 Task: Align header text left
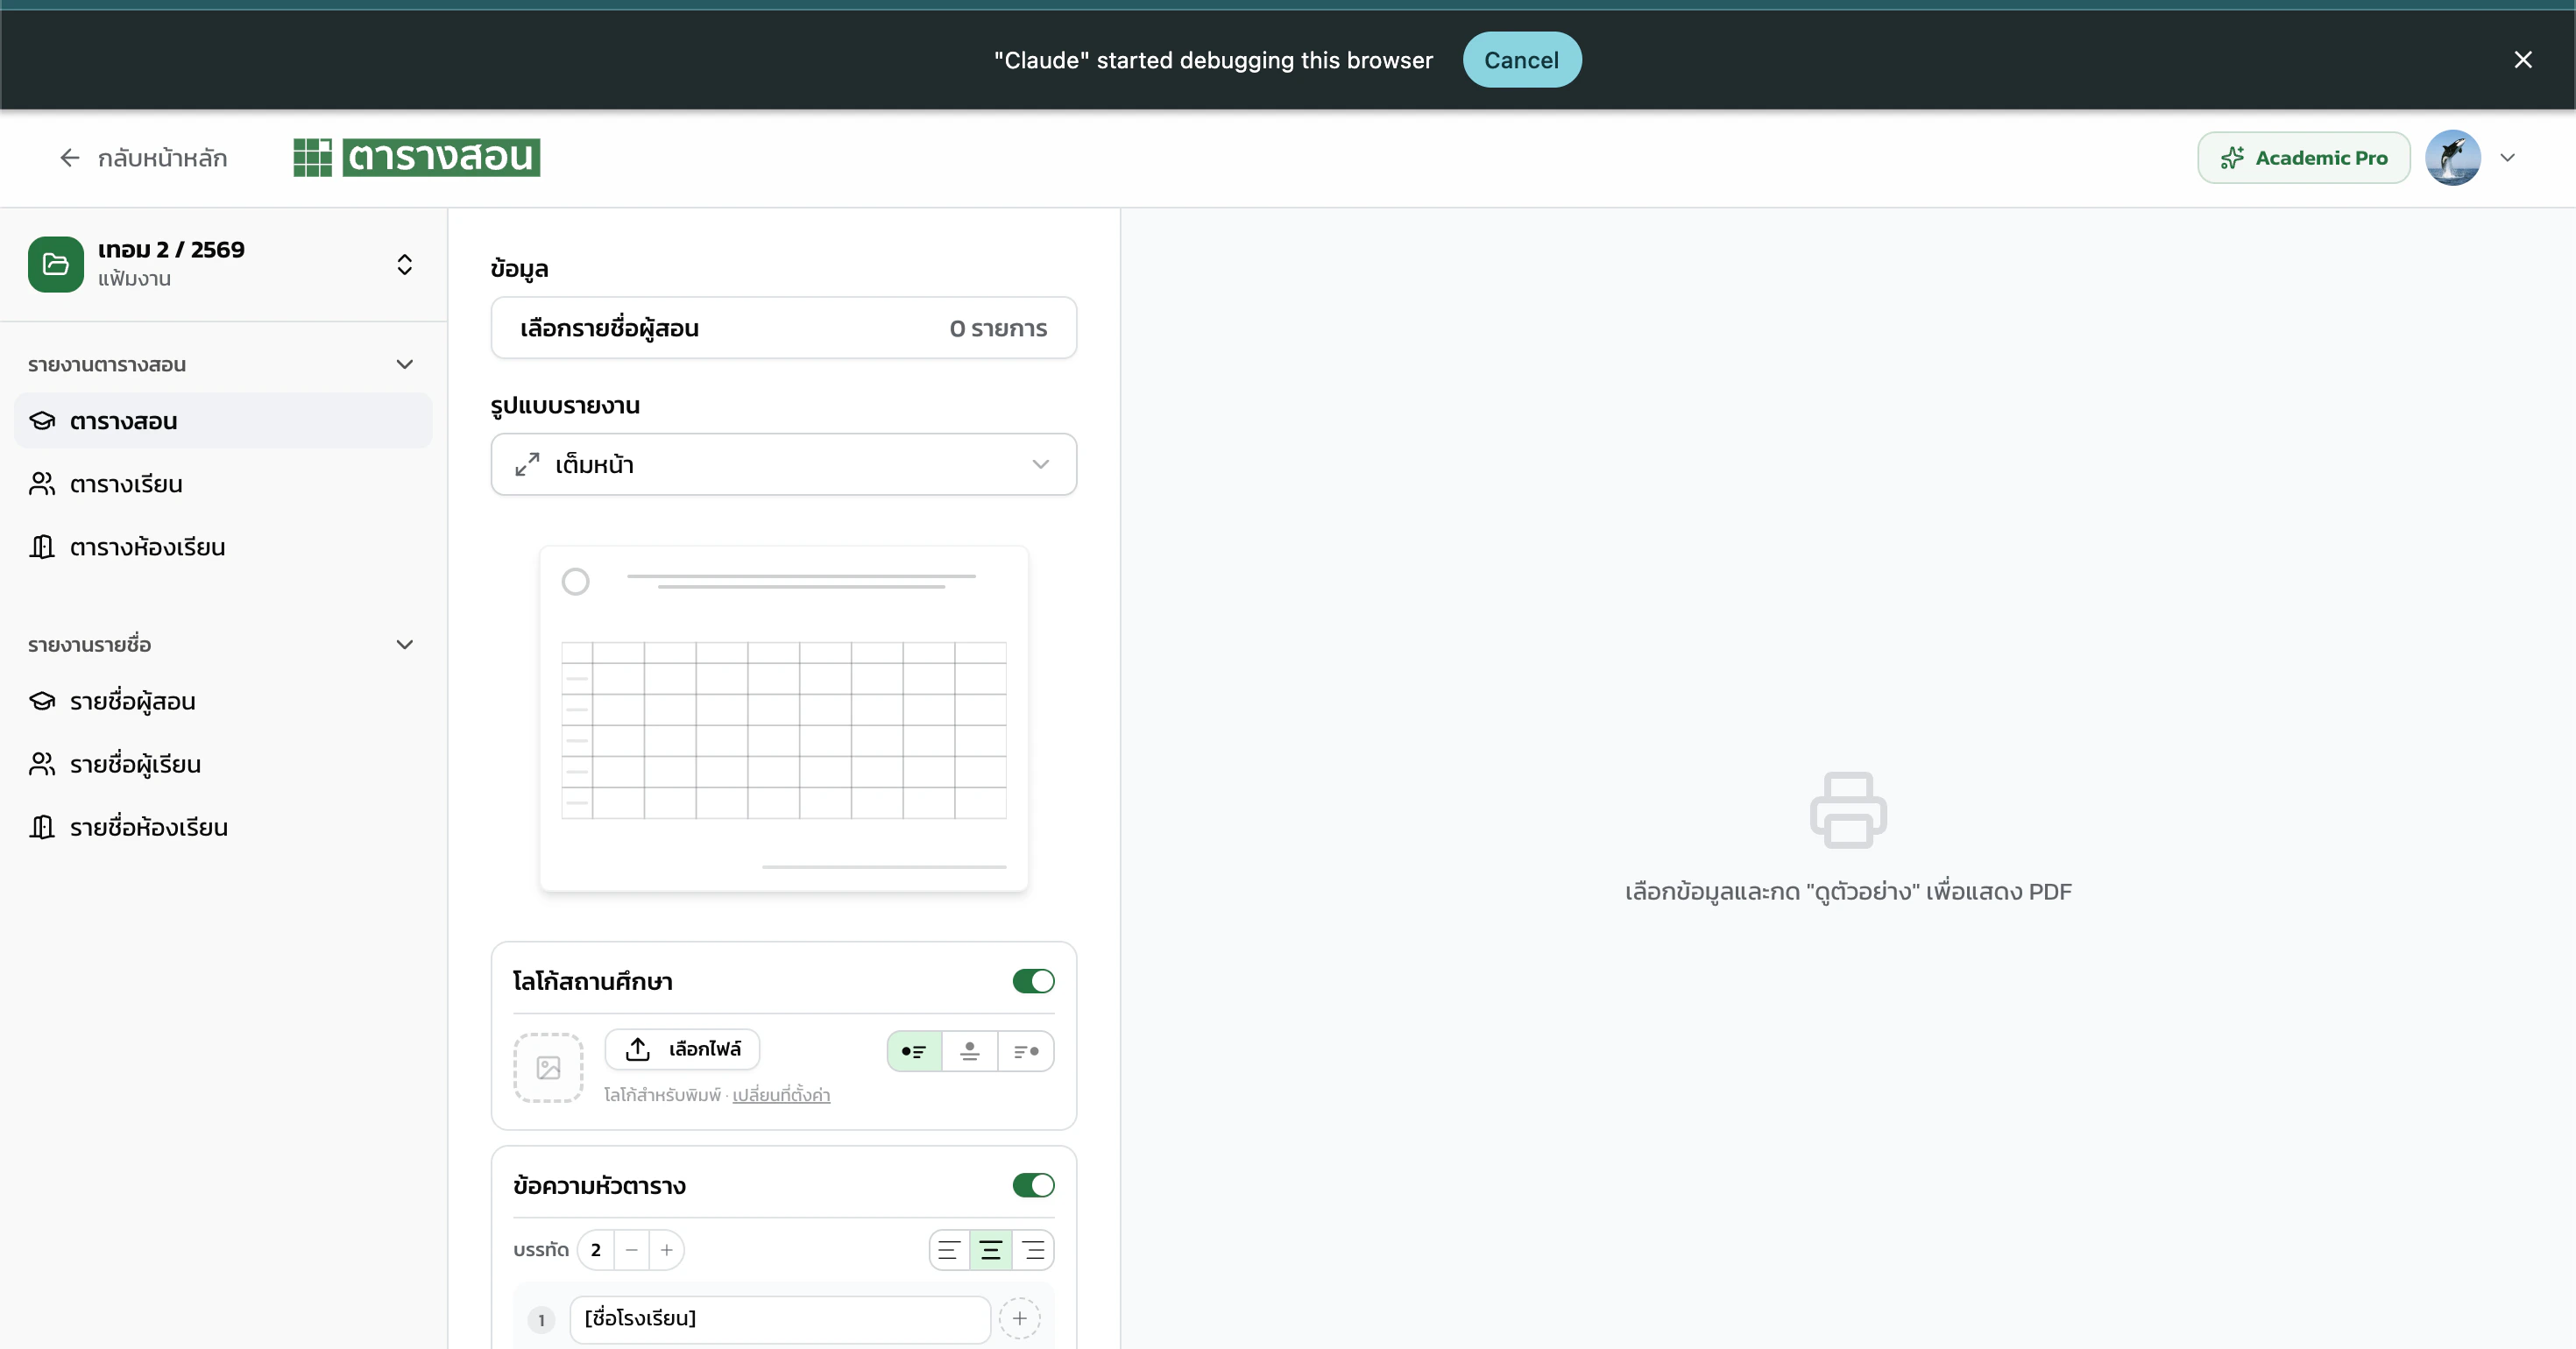[949, 1250]
